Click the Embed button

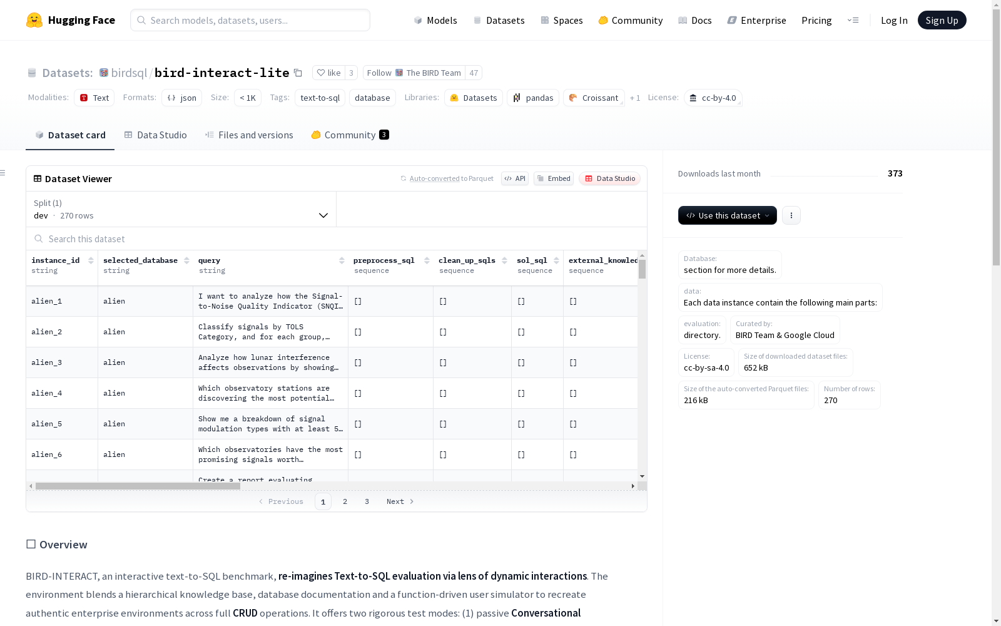(x=554, y=178)
